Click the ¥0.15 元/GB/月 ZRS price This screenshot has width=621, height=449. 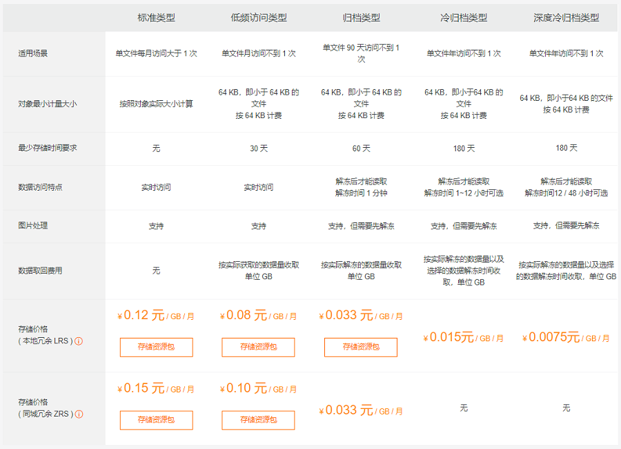[x=156, y=389]
